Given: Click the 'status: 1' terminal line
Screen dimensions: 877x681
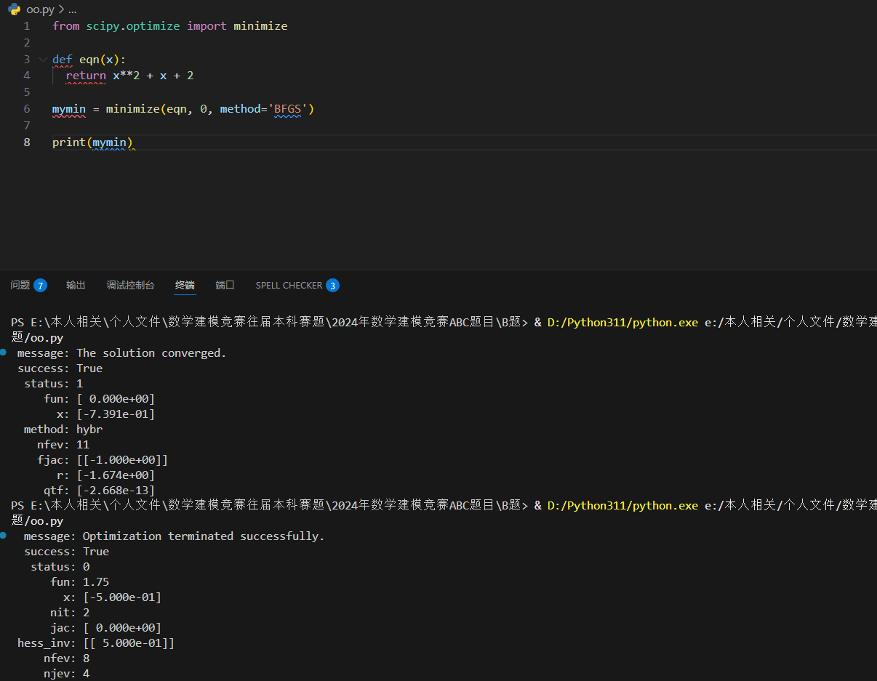Looking at the screenshot, I should tap(54, 384).
